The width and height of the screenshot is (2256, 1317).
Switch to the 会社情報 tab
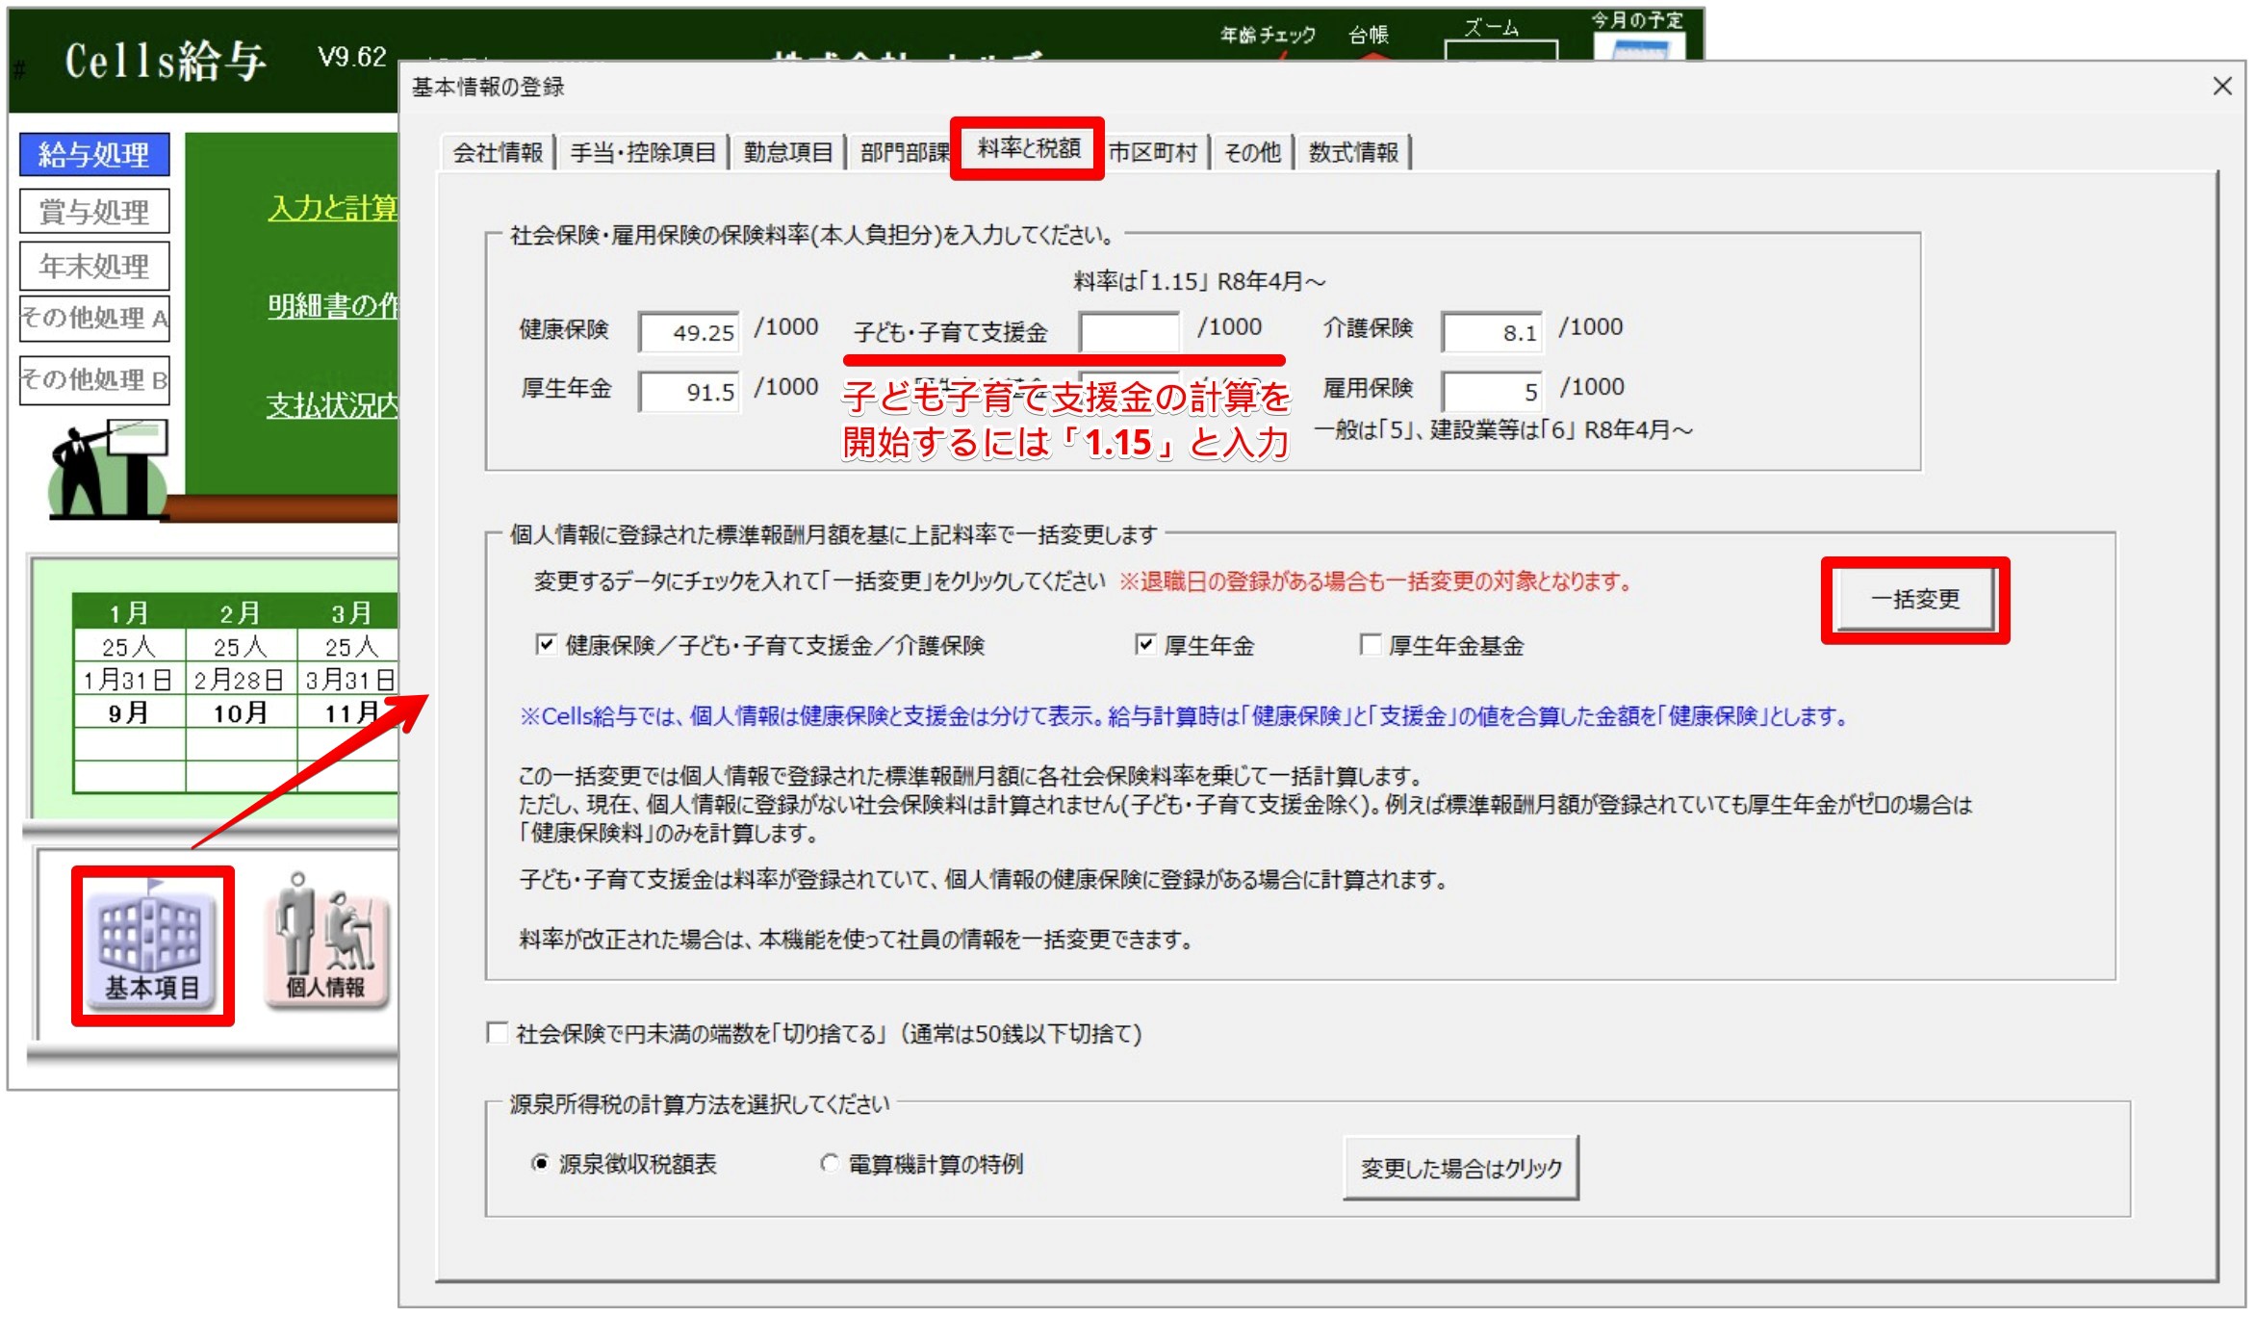[498, 152]
